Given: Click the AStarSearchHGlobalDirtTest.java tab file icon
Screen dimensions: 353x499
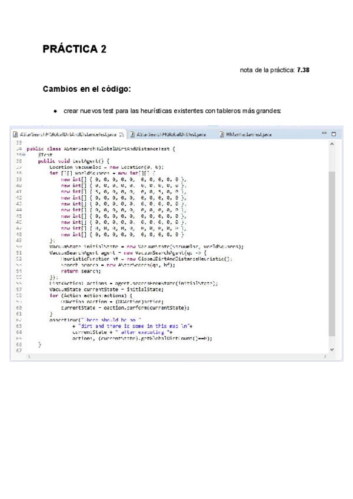Looking at the screenshot, I should tap(132, 135).
